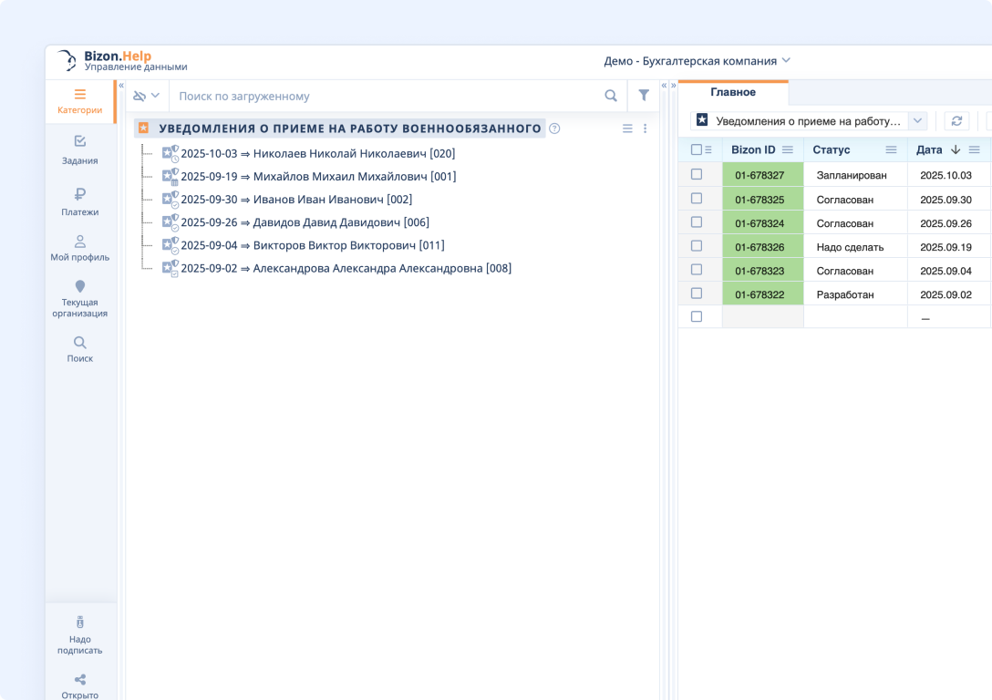
Task: Open the record of Иванов Иван Иванович [002]
Action: coord(296,200)
